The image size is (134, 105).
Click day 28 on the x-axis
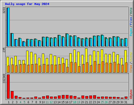click(114, 102)
